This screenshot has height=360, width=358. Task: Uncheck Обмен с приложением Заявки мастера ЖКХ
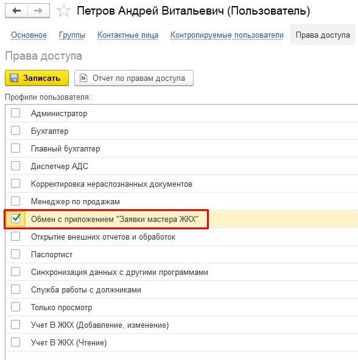tap(15, 219)
